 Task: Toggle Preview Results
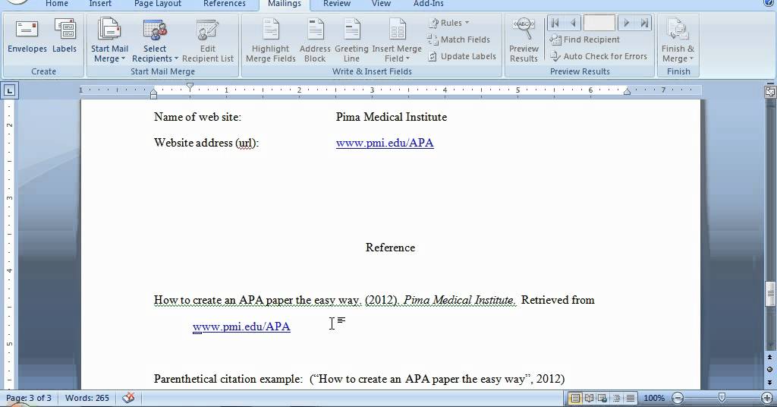(524, 40)
